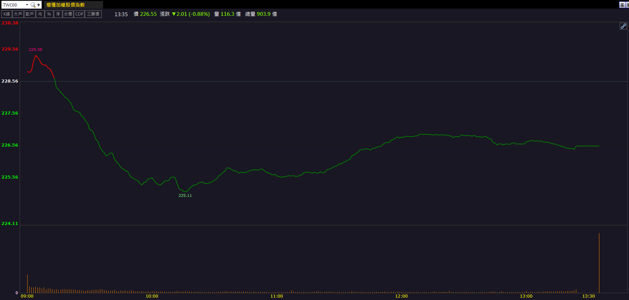Click the tall closing volume bar at 13:30

coord(599,263)
